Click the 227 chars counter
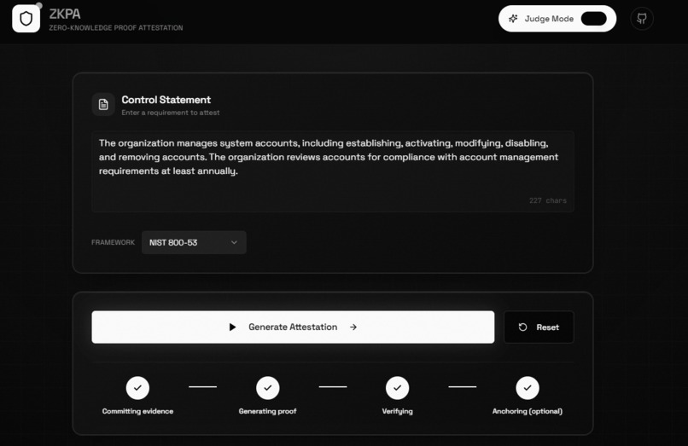Viewport: 688px width, 446px height. pos(548,200)
